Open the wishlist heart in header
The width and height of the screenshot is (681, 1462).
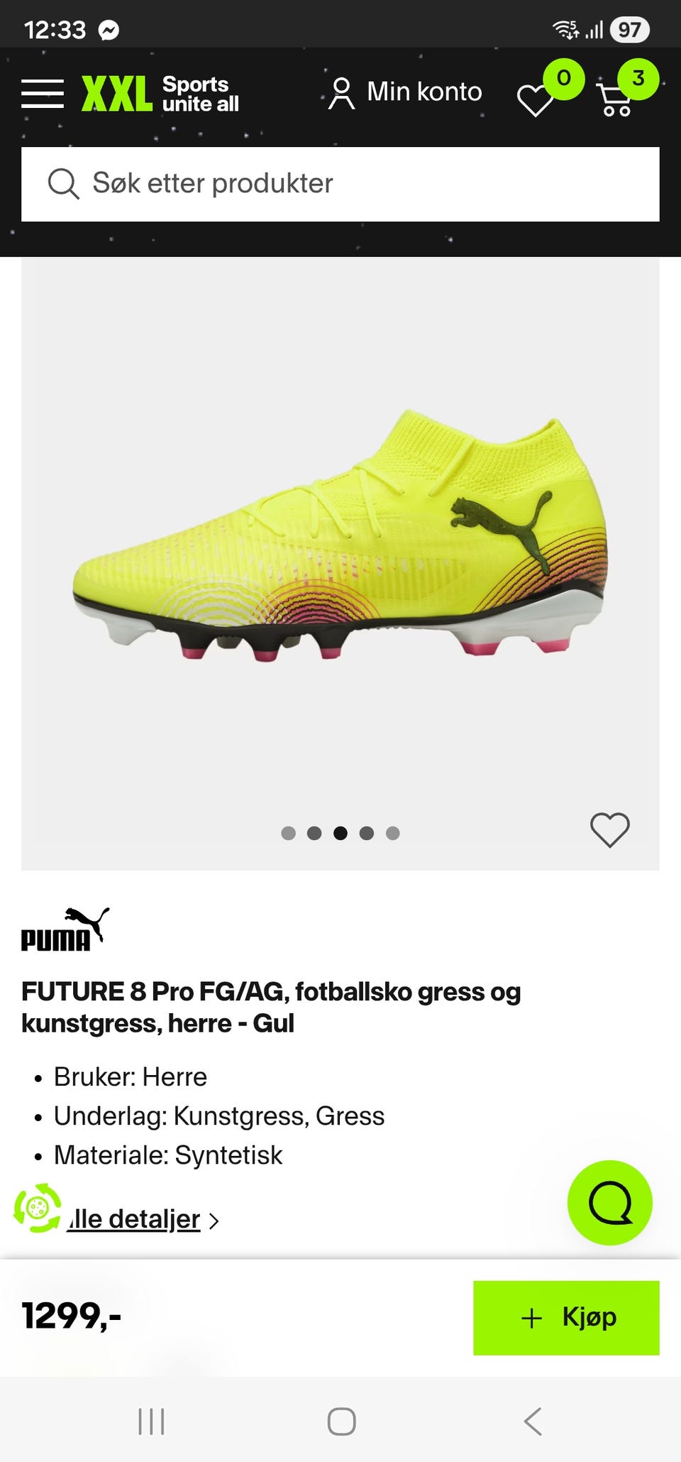click(x=536, y=100)
